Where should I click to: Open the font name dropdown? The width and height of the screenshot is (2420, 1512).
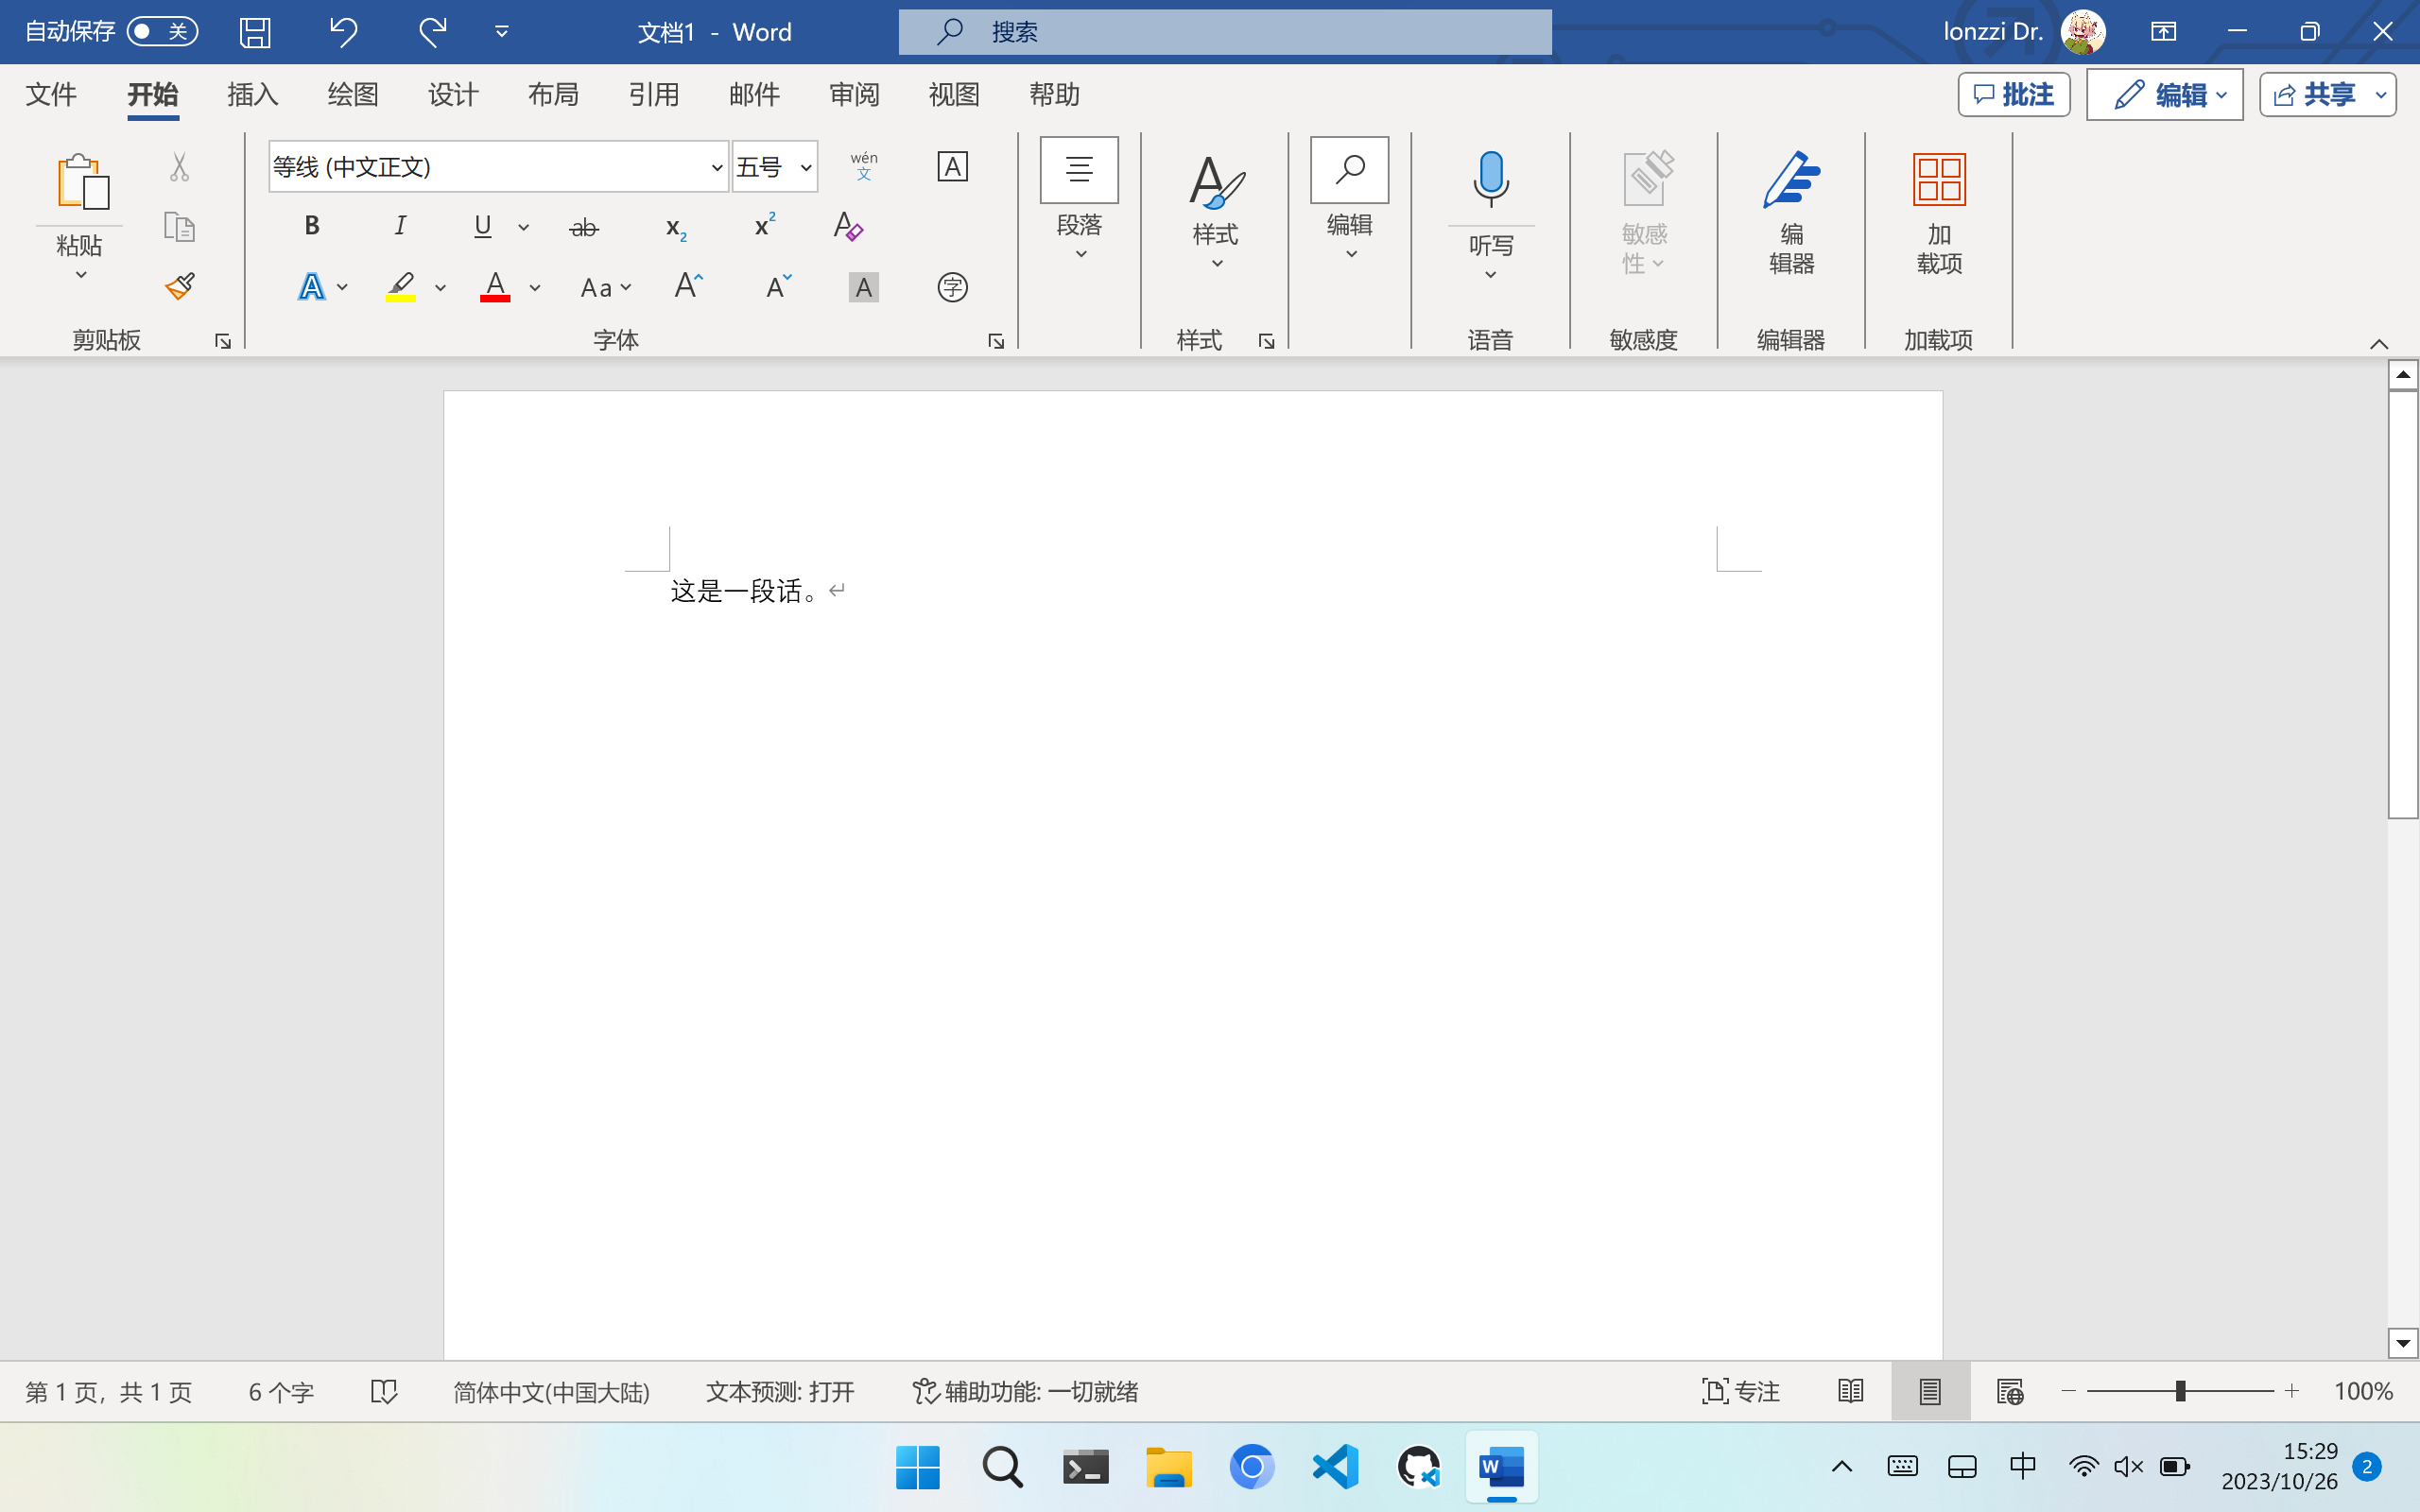(x=717, y=167)
